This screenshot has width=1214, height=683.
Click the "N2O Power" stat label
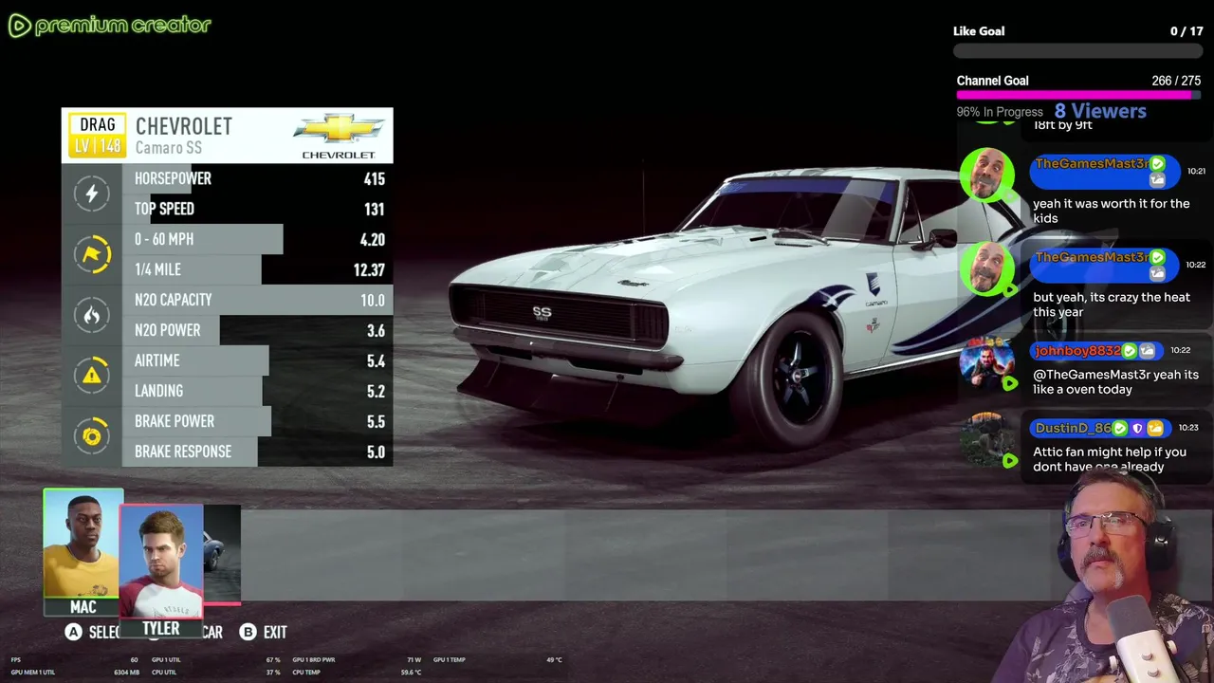tap(168, 330)
